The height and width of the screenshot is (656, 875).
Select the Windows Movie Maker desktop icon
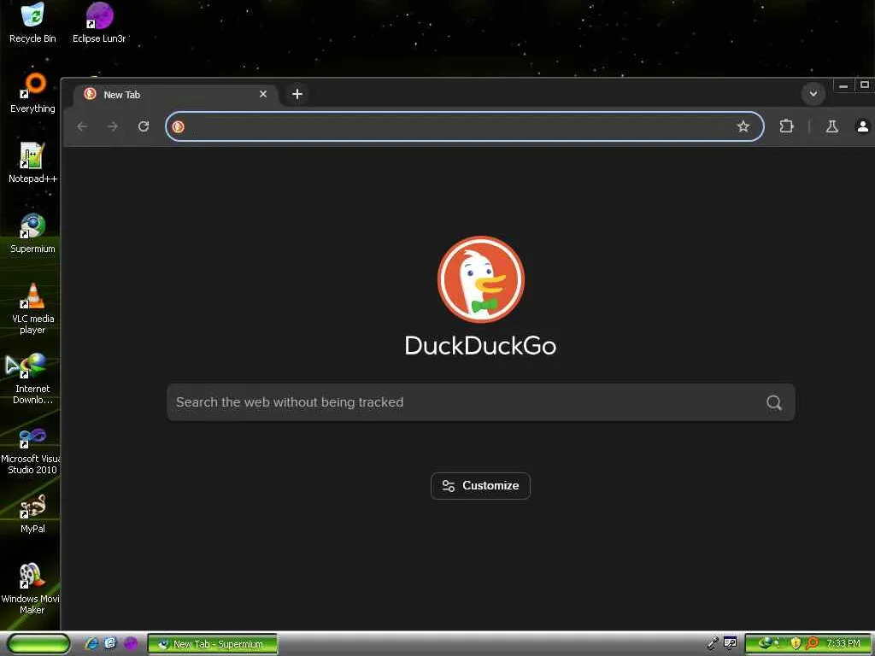(x=31, y=588)
